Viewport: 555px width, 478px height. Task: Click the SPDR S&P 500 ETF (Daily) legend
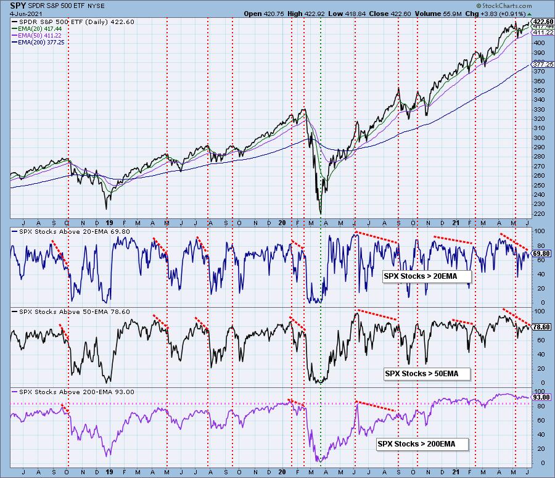tap(73, 22)
